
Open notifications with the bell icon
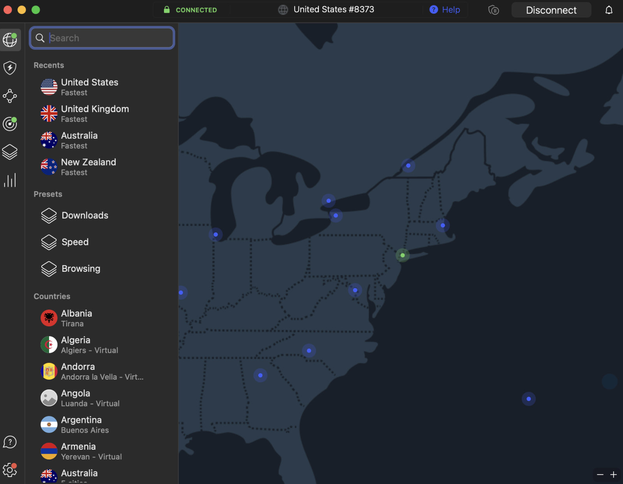[x=609, y=10]
